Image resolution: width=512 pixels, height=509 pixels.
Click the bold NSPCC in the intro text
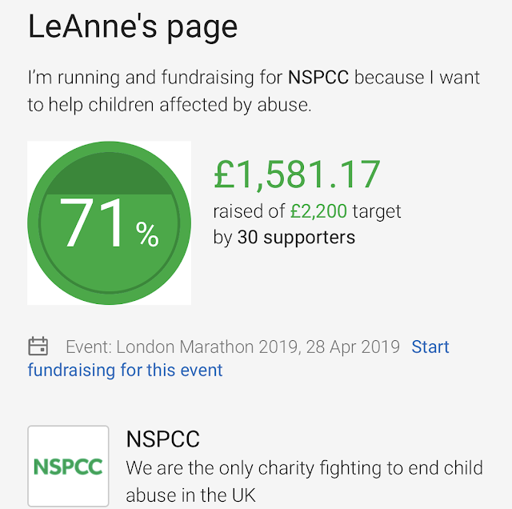318,78
